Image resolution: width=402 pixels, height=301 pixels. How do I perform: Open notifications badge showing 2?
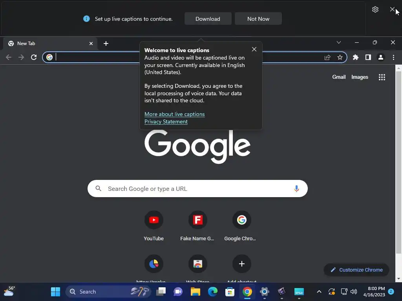pos(391,292)
